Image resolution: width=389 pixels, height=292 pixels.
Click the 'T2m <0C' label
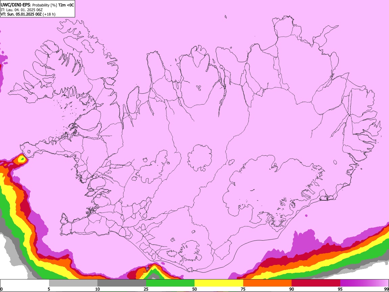point(66,5)
